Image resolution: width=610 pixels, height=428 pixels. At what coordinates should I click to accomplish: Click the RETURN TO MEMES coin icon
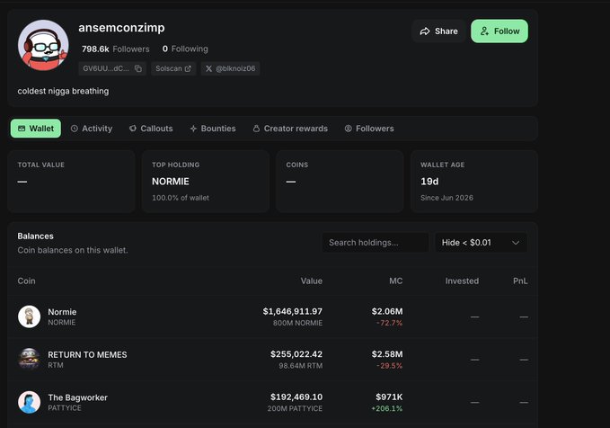click(29, 359)
